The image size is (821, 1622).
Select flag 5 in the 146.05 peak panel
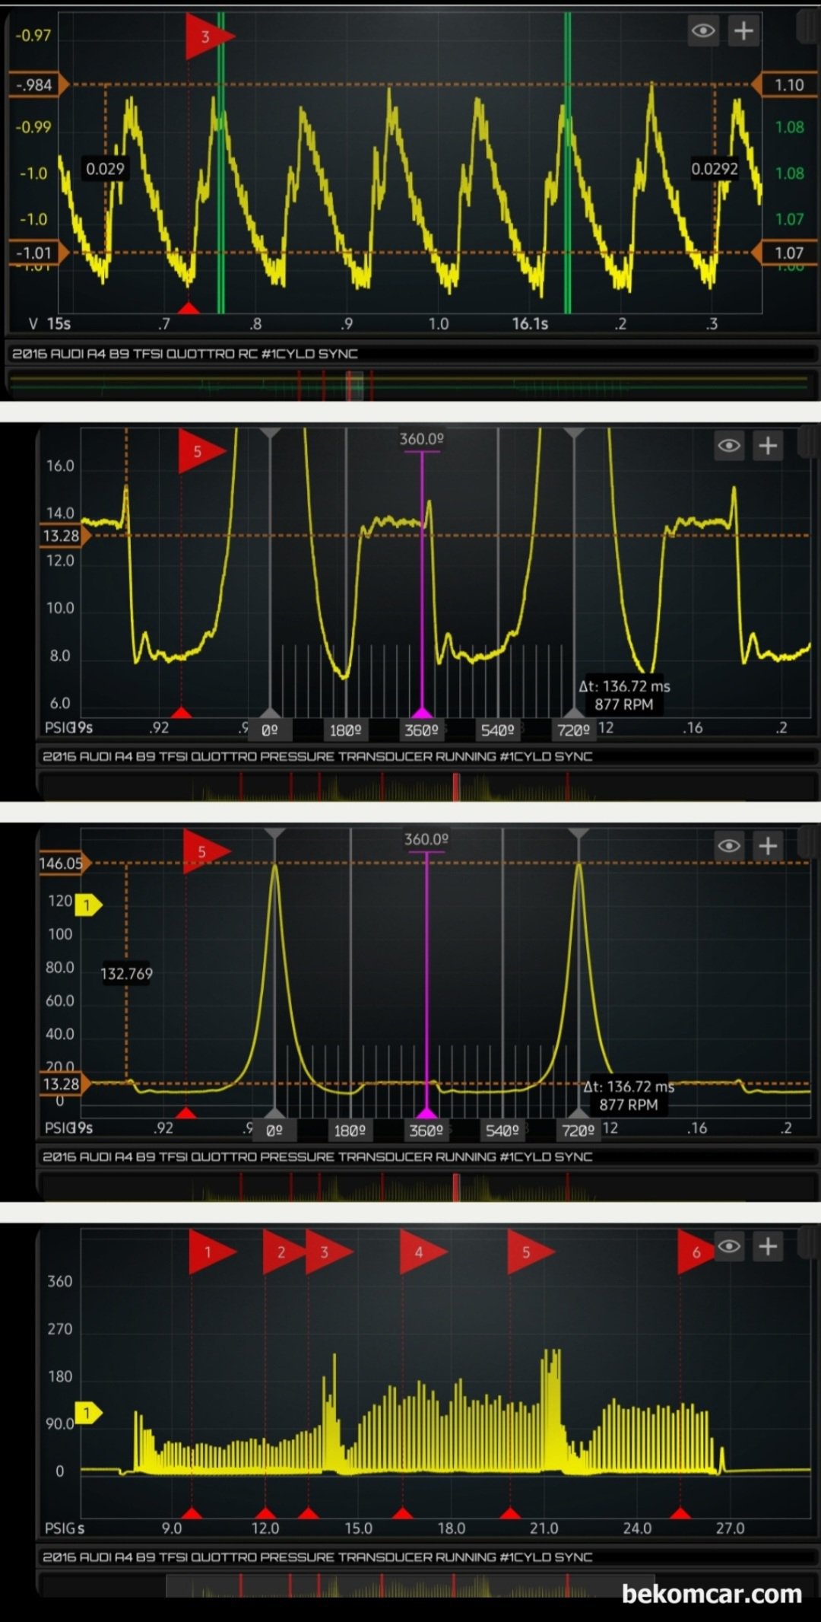pos(205,851)
